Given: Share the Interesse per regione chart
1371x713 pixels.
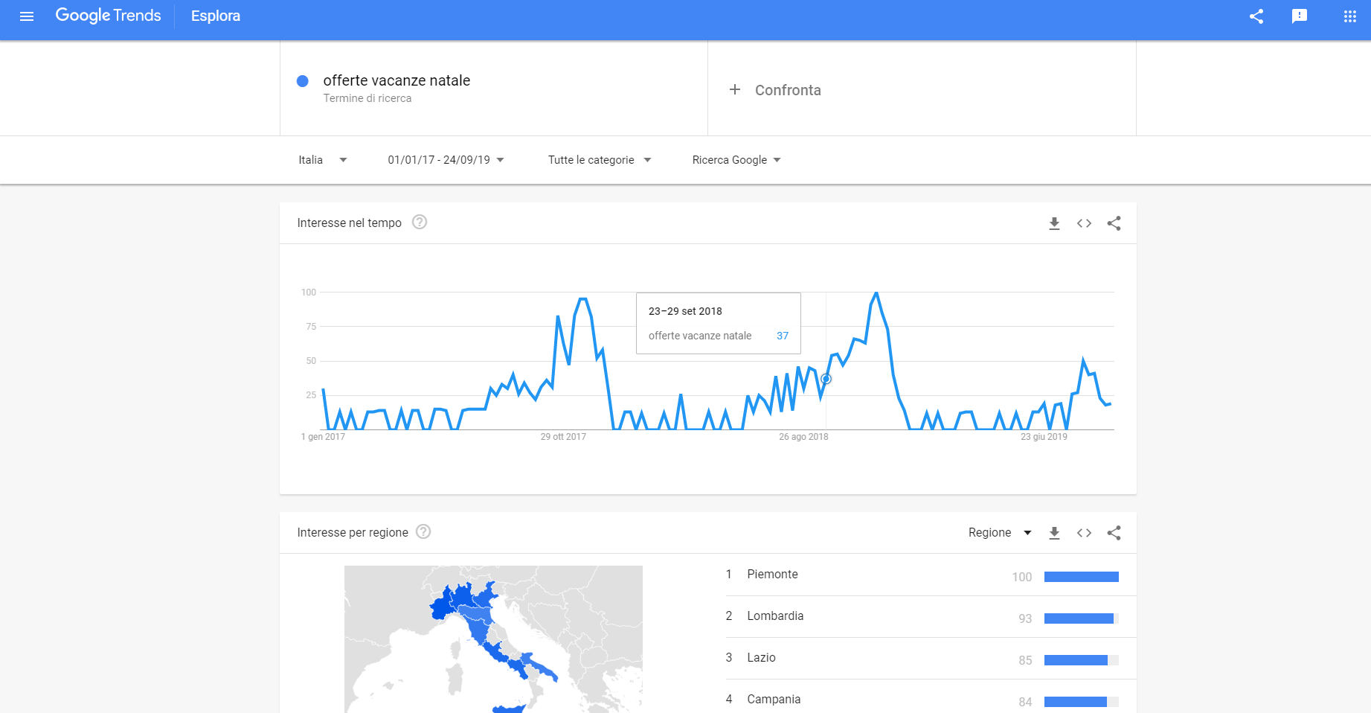Looking at the screenshot, I should [x=1114, y=533].
